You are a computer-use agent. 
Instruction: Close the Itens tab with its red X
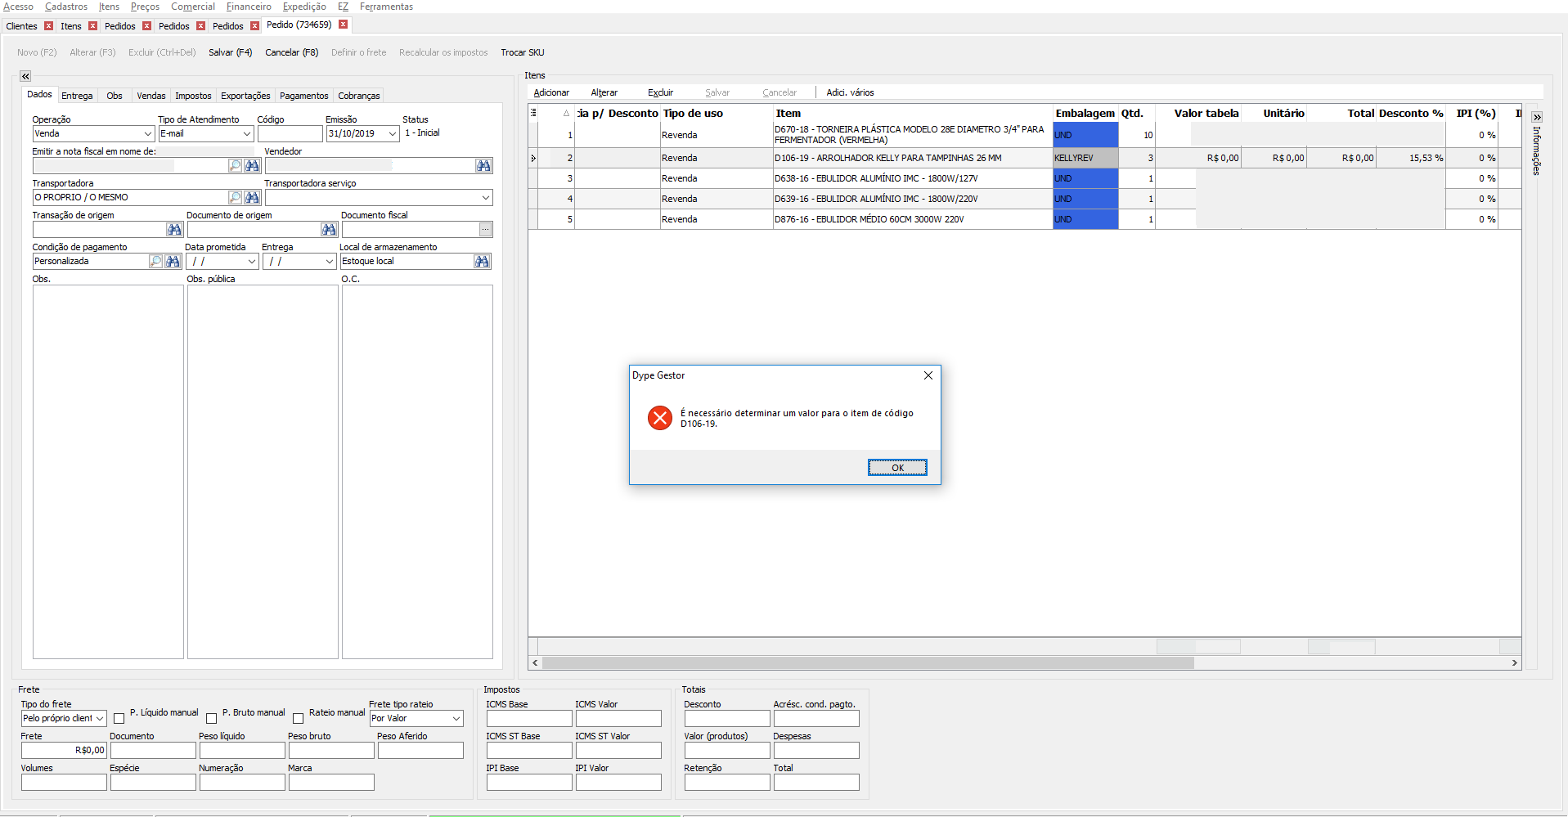tap(92, 25)
